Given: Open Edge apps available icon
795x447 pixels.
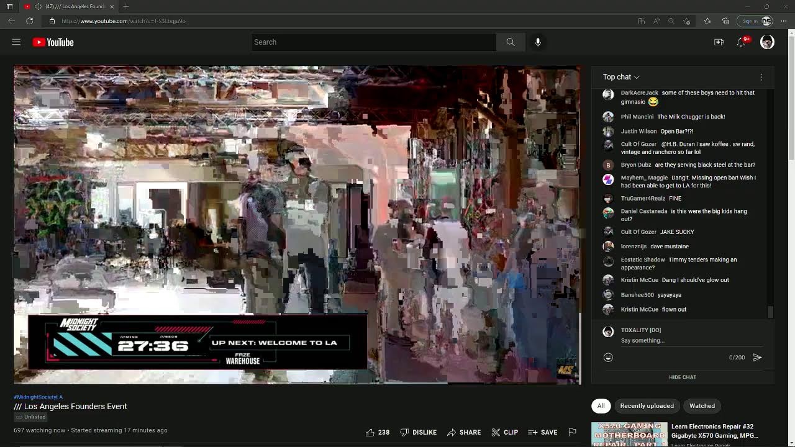Looking at the screenshot, I should pyautogui.click(x=642, y=21).
